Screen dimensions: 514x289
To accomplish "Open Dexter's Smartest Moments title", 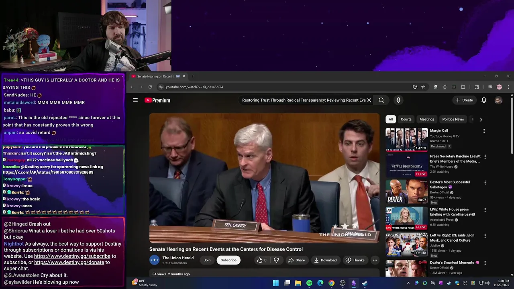I will point(455,263).
